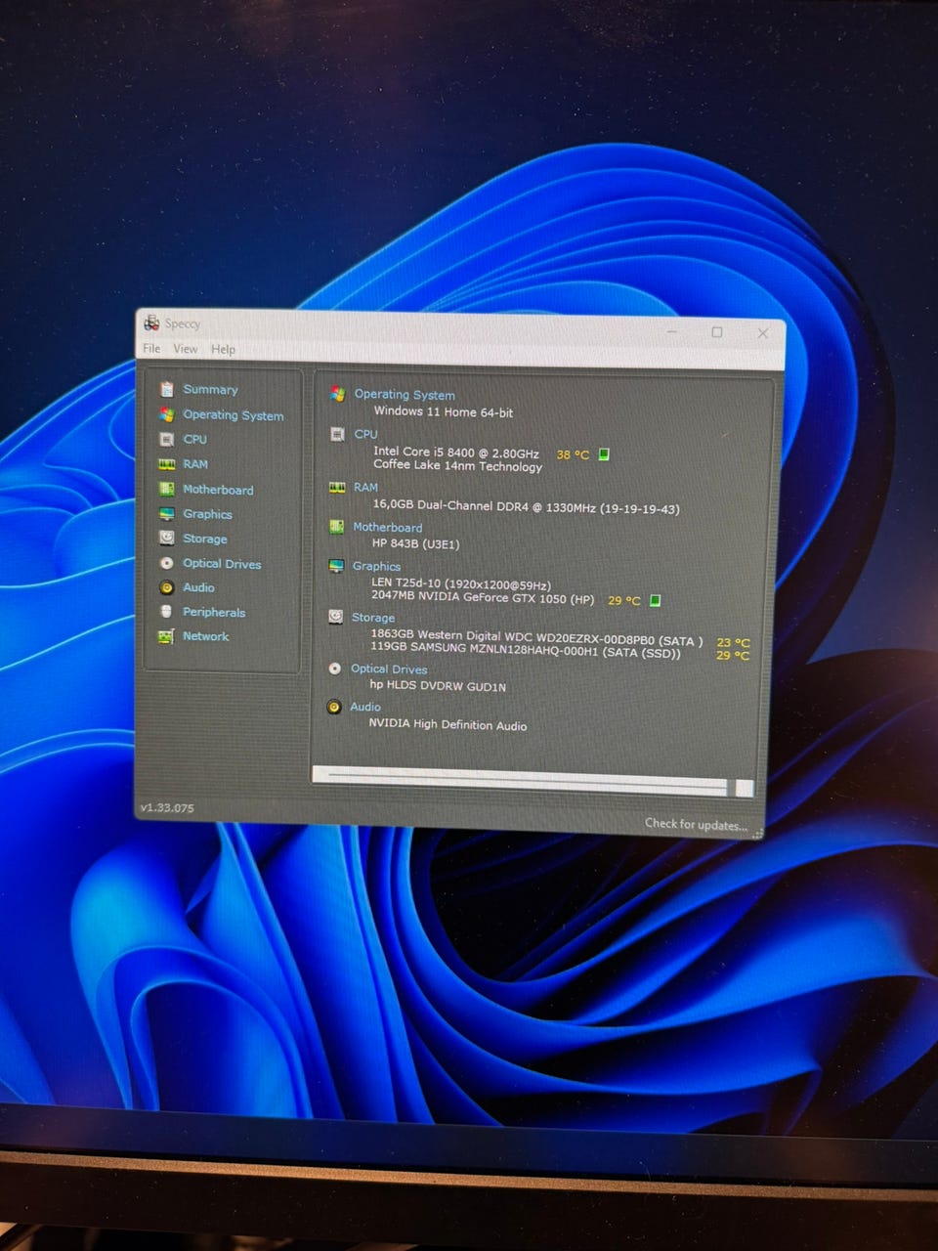The height and width of the screenshot is (1251, 938).
Task: Select the Network icon in sidebar
Action: pos(166,636)
